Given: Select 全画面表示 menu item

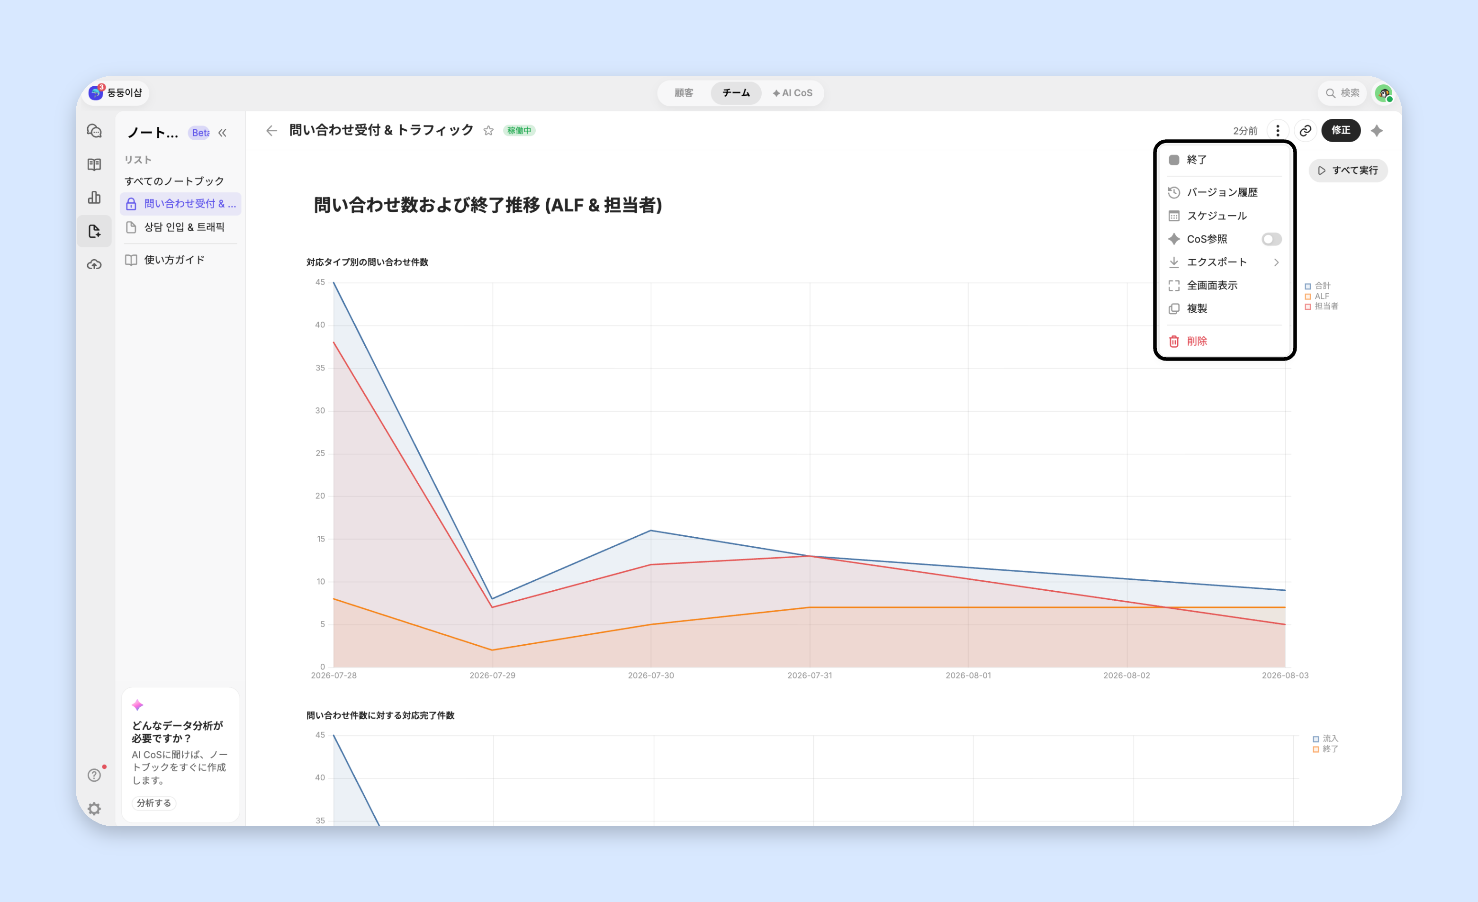Looking at the screenshot, I should [x=1224, y=286].
